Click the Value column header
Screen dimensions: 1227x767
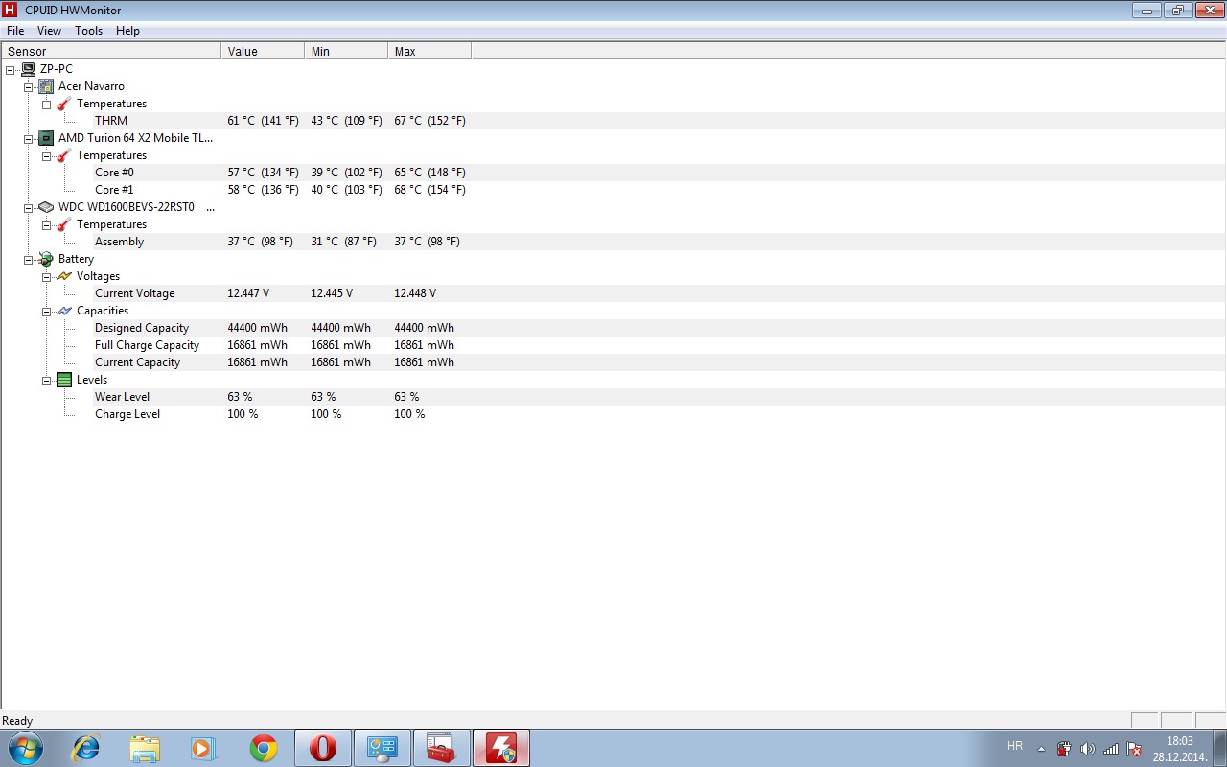(263, 52)
